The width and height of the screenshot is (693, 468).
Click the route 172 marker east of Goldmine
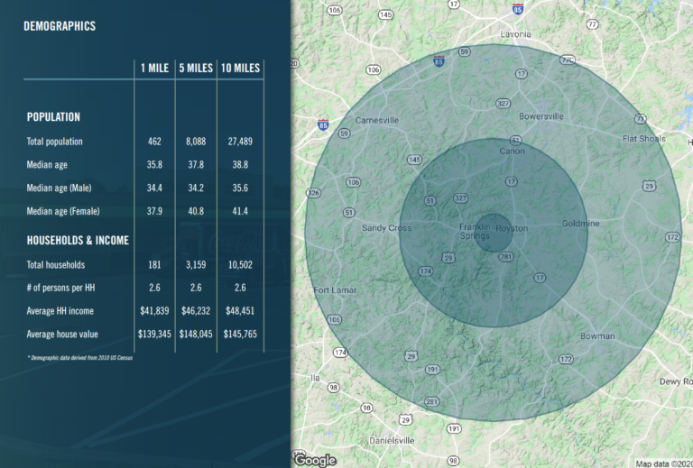tap(672, 237)
